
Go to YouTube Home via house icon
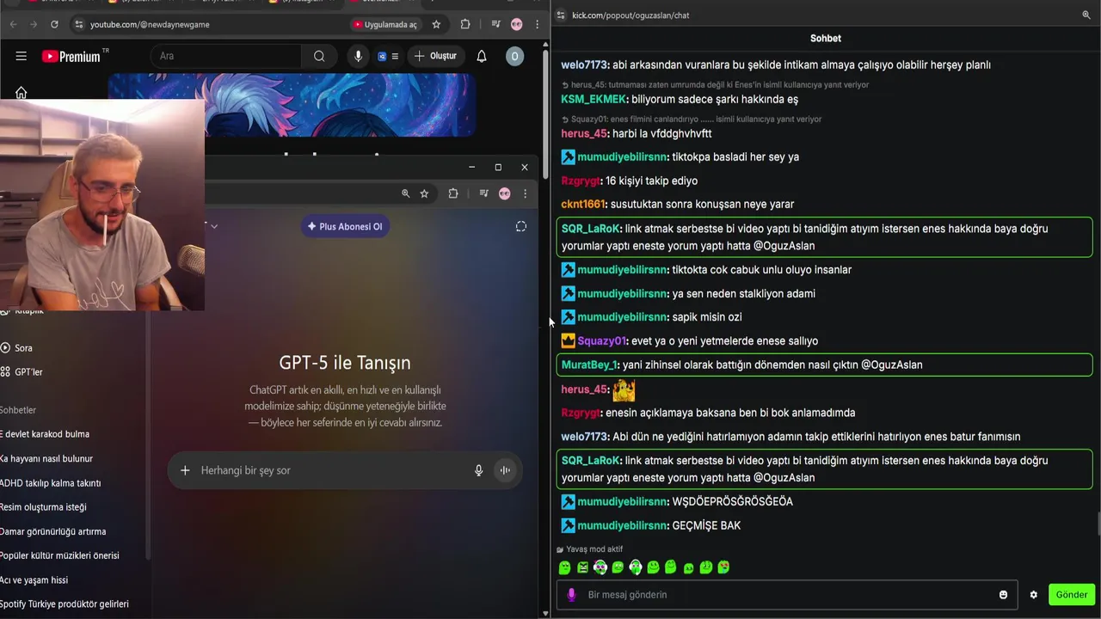pos(21,92)
